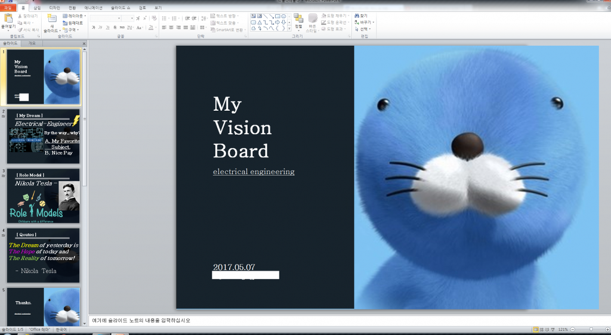Open the Outline (개요) pane tab

pyautogui.click(x=32, y=43)
